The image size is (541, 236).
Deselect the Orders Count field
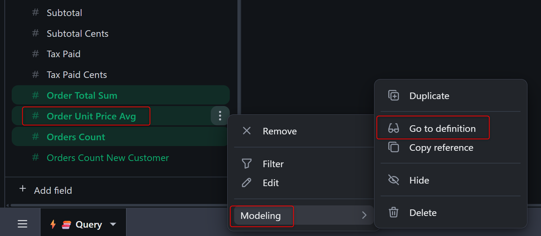click(x=76, y=137)
